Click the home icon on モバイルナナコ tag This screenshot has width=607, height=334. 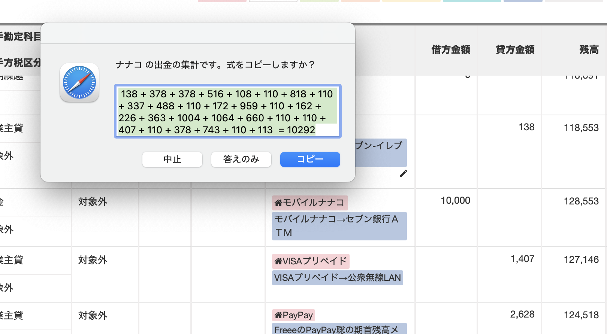278,203
